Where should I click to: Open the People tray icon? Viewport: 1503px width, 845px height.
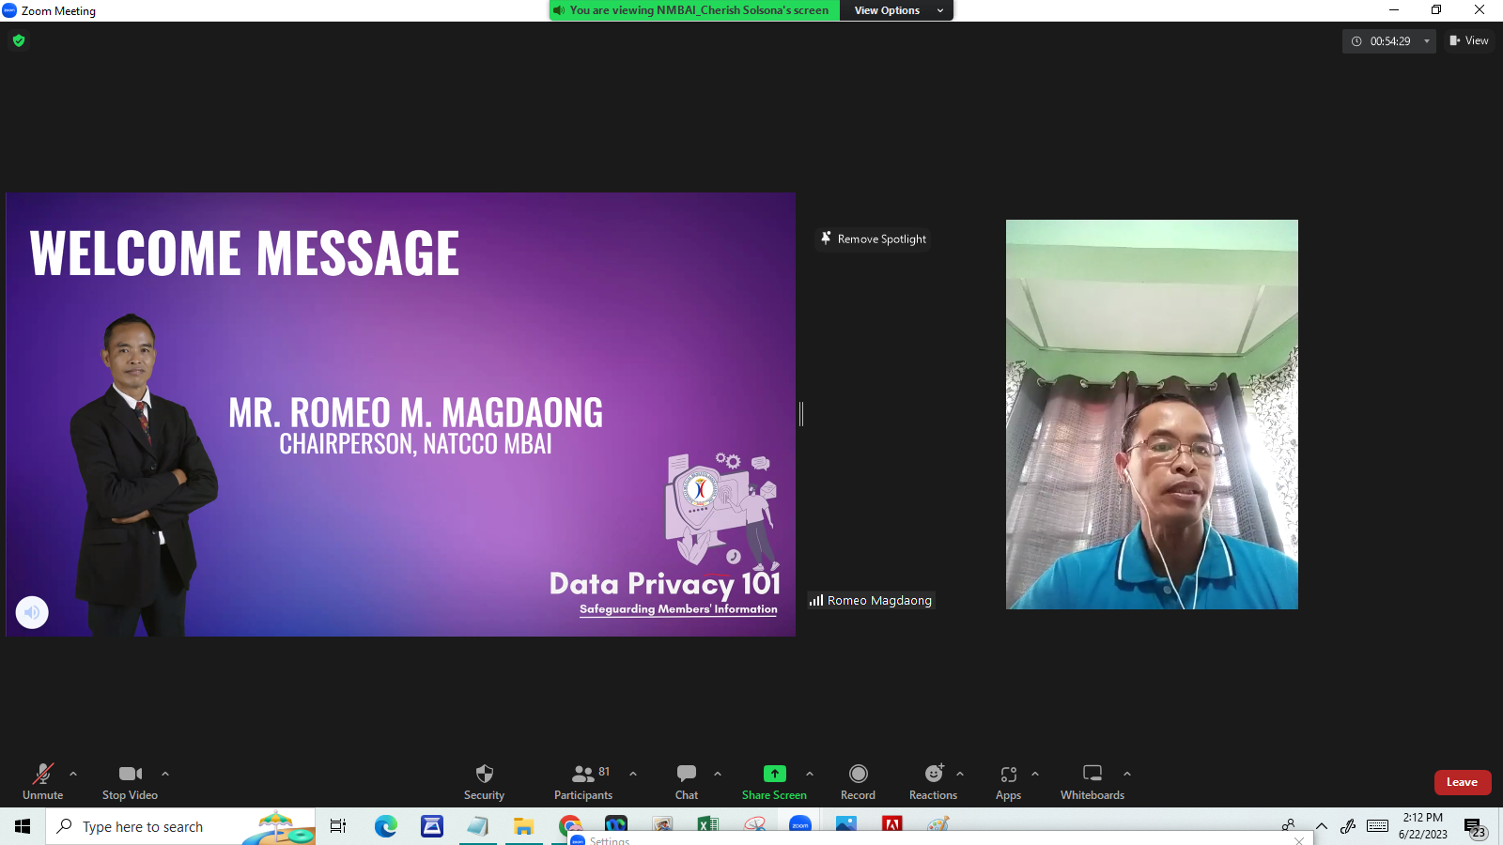[x=1289, y=826]
